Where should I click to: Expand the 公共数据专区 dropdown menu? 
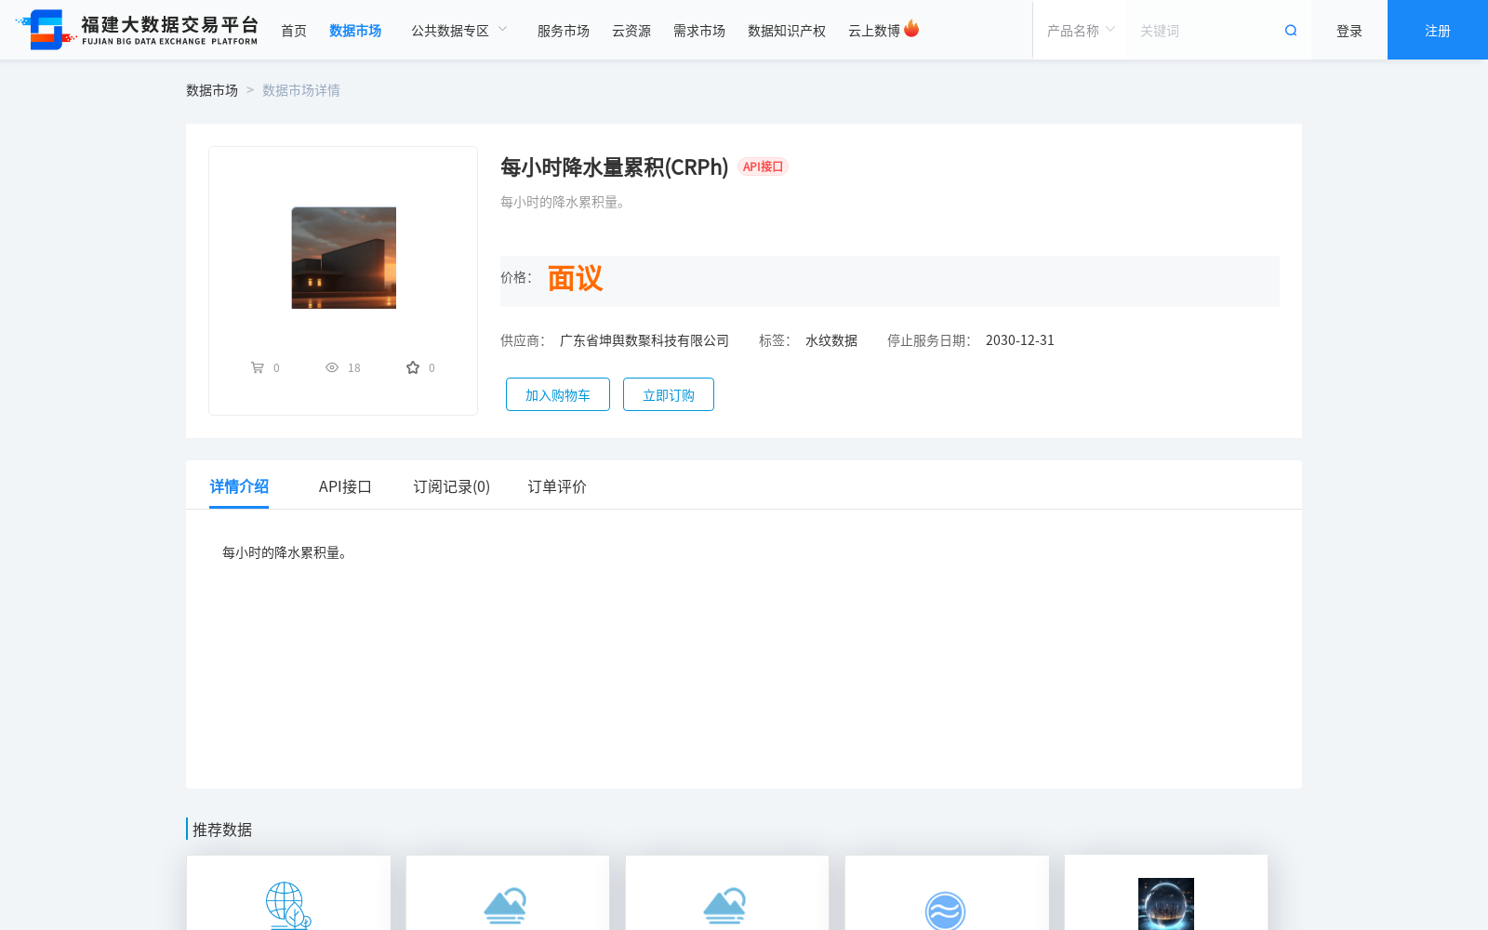[459, 31]
